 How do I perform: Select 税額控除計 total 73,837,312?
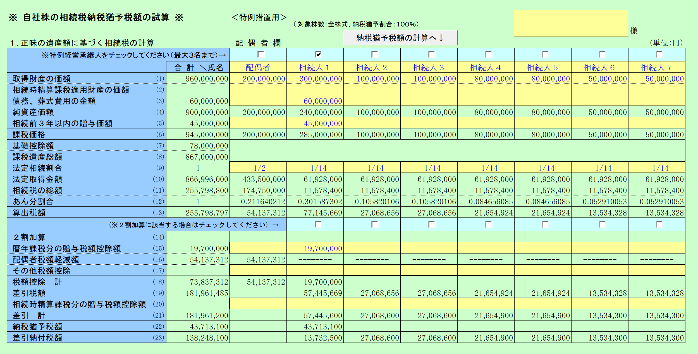[x=198, y=282]
